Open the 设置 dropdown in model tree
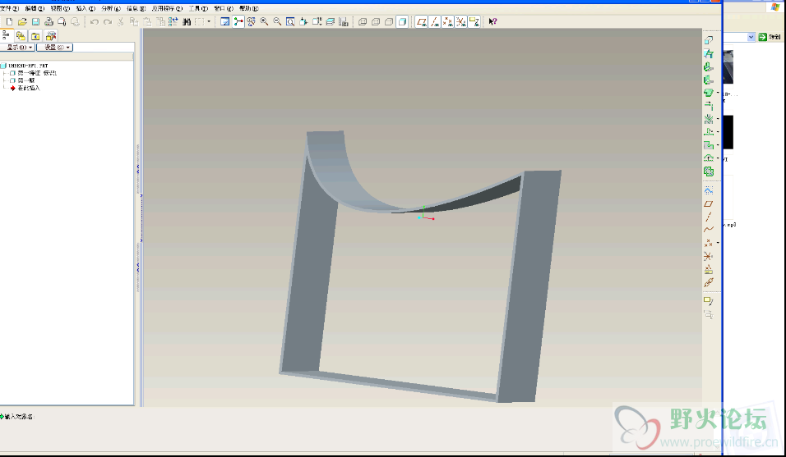This screenshot has width=786, height=457. 55,47
